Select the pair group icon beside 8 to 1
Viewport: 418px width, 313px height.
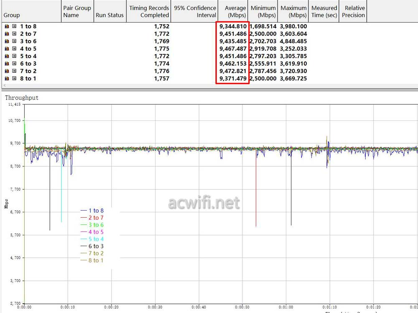tap(6, 79)
